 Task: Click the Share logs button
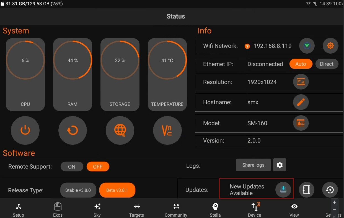coord(253,165)
